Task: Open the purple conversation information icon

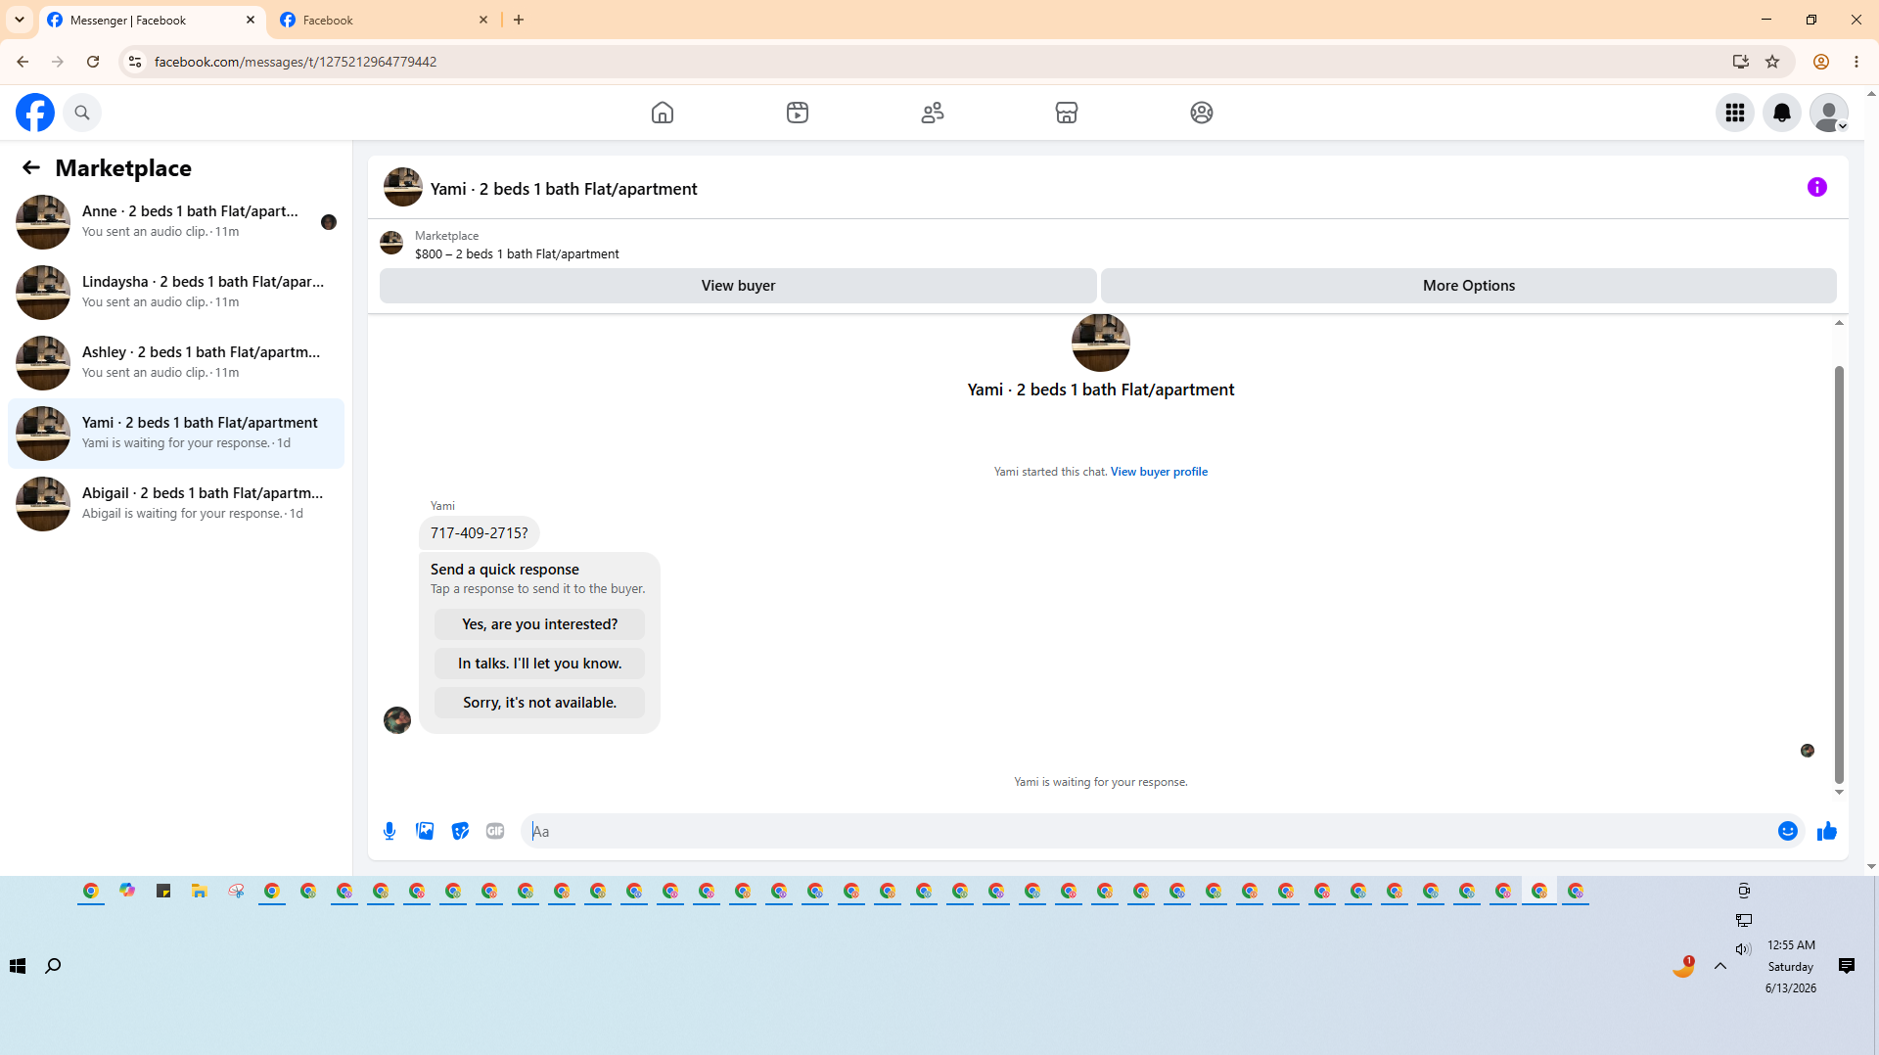Action: click(1817, 187)
